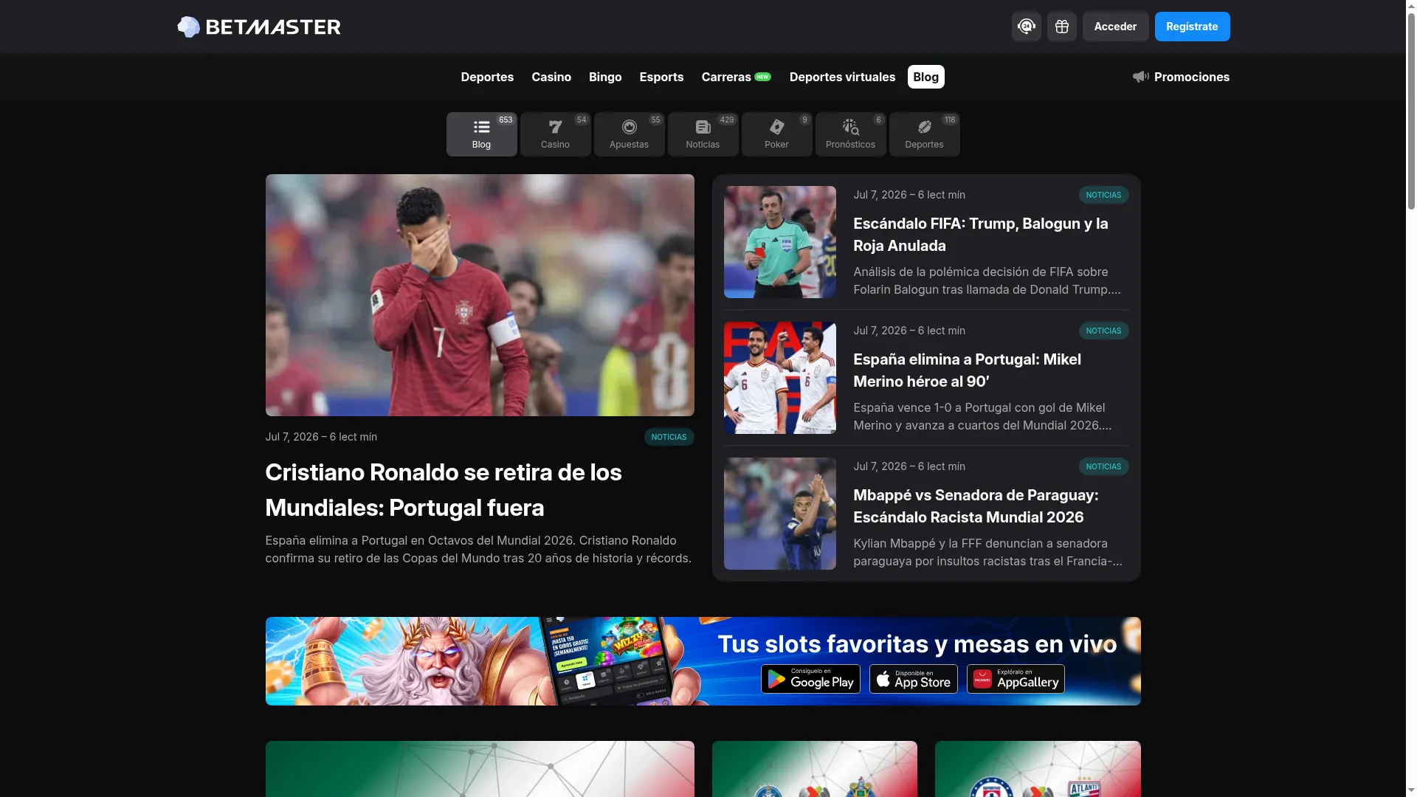Click the Huawei AppGallery badge
This screenshot has height=797, width=1417.
(x=1016, y=679)
